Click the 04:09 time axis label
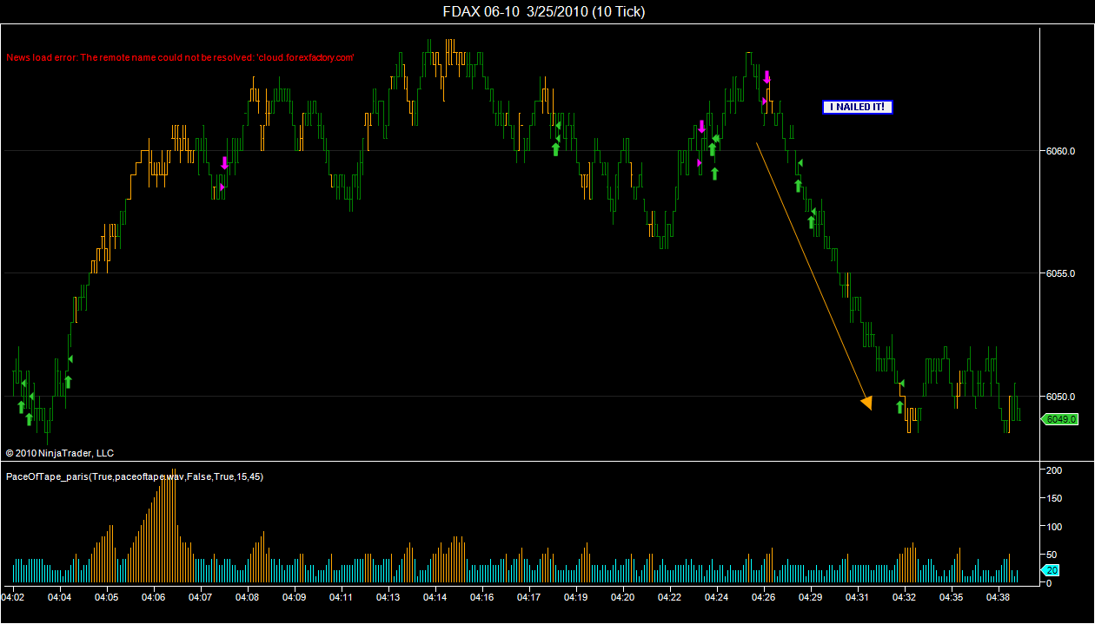Screen dimensions: 1095x624 pyautogui.click(x=295, y=597)
